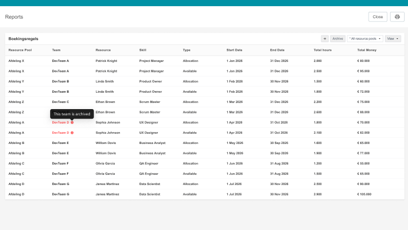
Task: Click Patrick Knight in the Allocation row
Action: [x=106, y=61]
